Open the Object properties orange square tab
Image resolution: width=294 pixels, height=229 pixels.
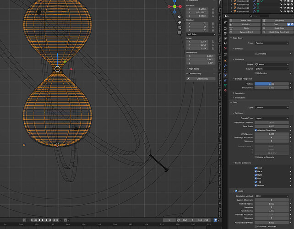pyautogui.click(x=225, y=61)
